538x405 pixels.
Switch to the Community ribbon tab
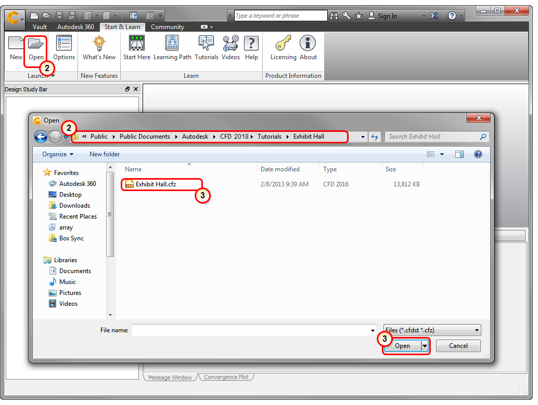[168, 26]
